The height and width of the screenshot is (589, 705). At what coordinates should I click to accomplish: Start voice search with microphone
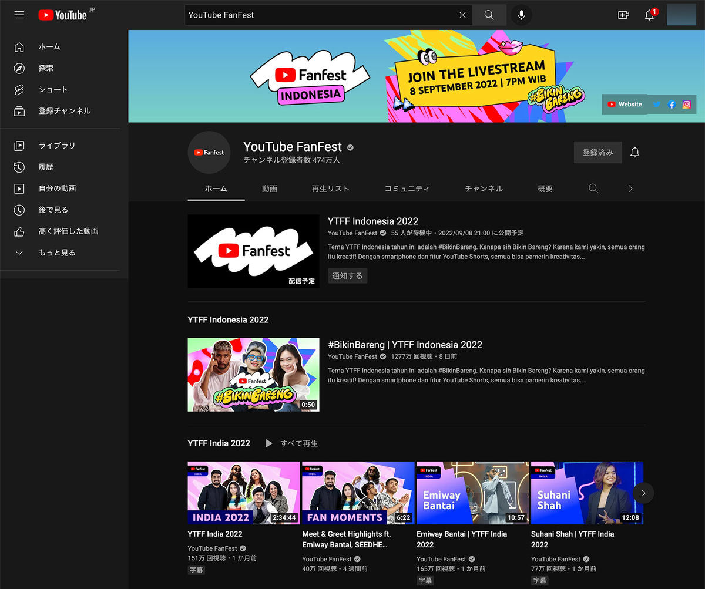[521, 15]
